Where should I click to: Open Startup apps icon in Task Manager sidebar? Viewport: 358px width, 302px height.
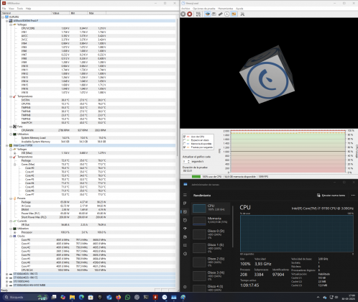click(x=185, y=229)
